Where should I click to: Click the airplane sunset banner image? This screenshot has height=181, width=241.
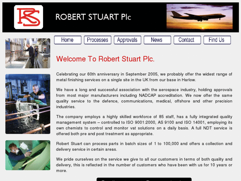point(200,17)
